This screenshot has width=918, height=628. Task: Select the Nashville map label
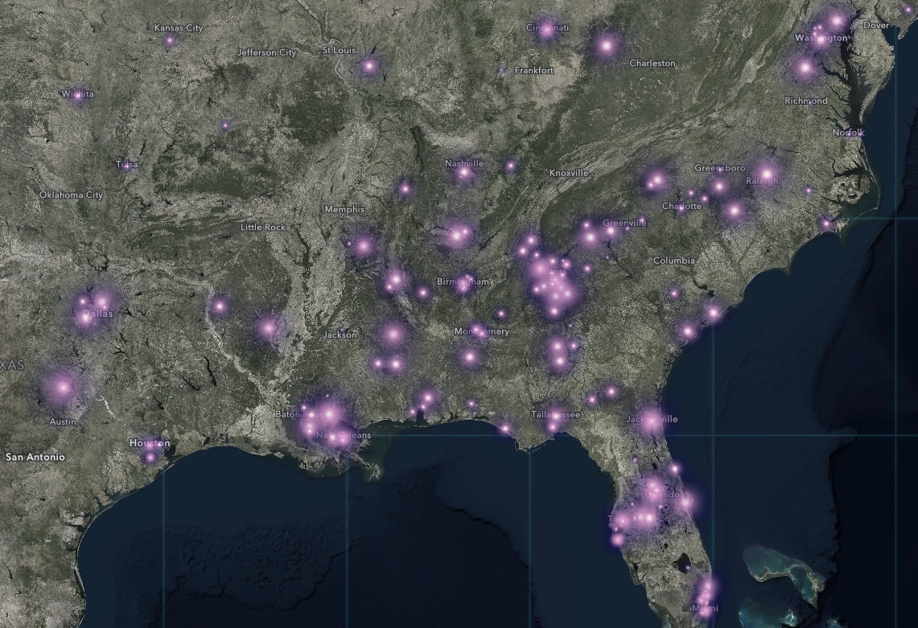point(464,163)
